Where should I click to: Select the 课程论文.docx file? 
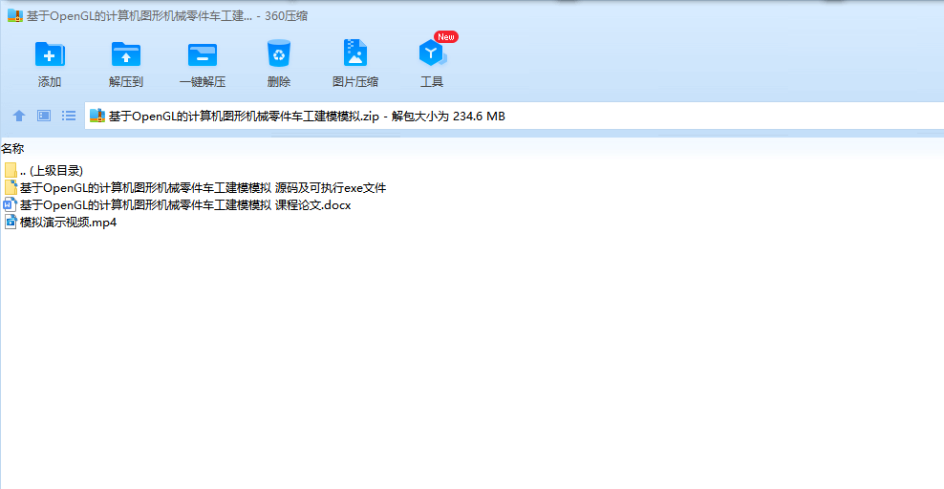click(x=178, y=205)
